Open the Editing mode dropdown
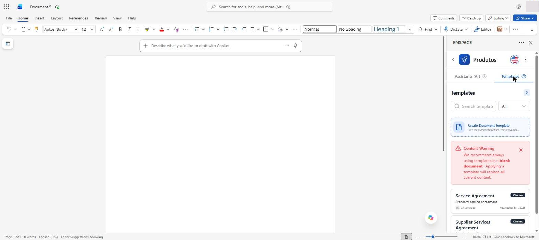The width and height of the screenshot is (539, 240). click(498, 18)
